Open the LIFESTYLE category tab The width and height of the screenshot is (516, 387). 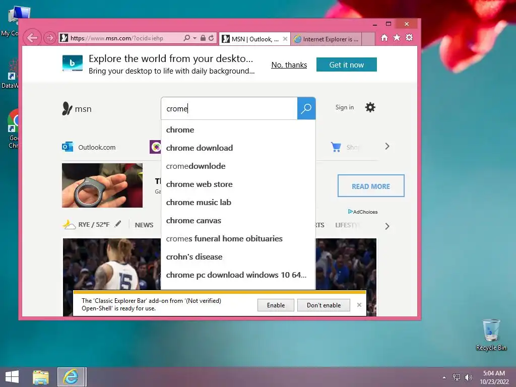pyautogui.click(x=347, y=225)
